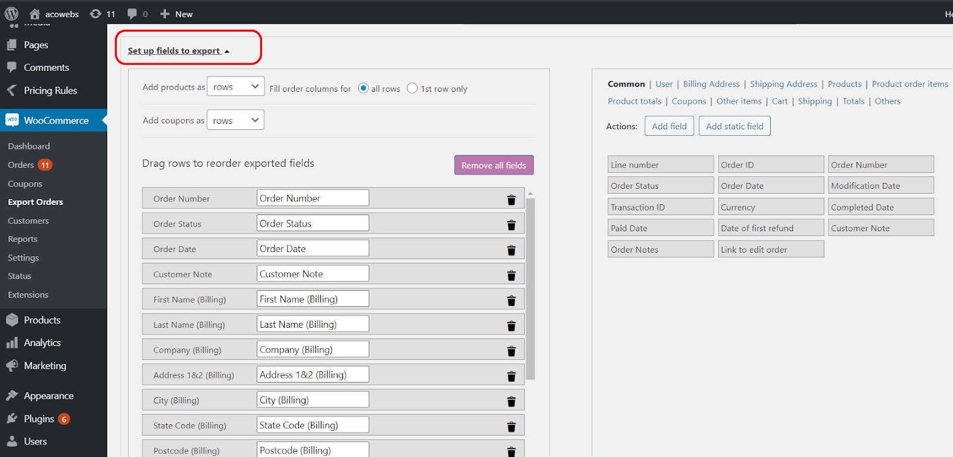The image size is (953, 457).
Task: Click the Pages sidebar icon
Action: click(x=12, y=45)
